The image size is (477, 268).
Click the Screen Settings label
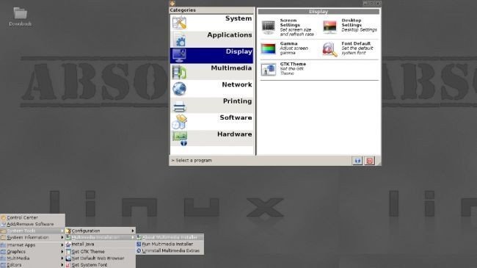(x=290, y=23)
